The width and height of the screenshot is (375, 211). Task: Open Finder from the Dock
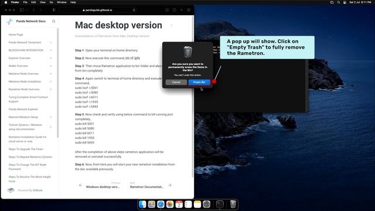(x=142, y=205)
